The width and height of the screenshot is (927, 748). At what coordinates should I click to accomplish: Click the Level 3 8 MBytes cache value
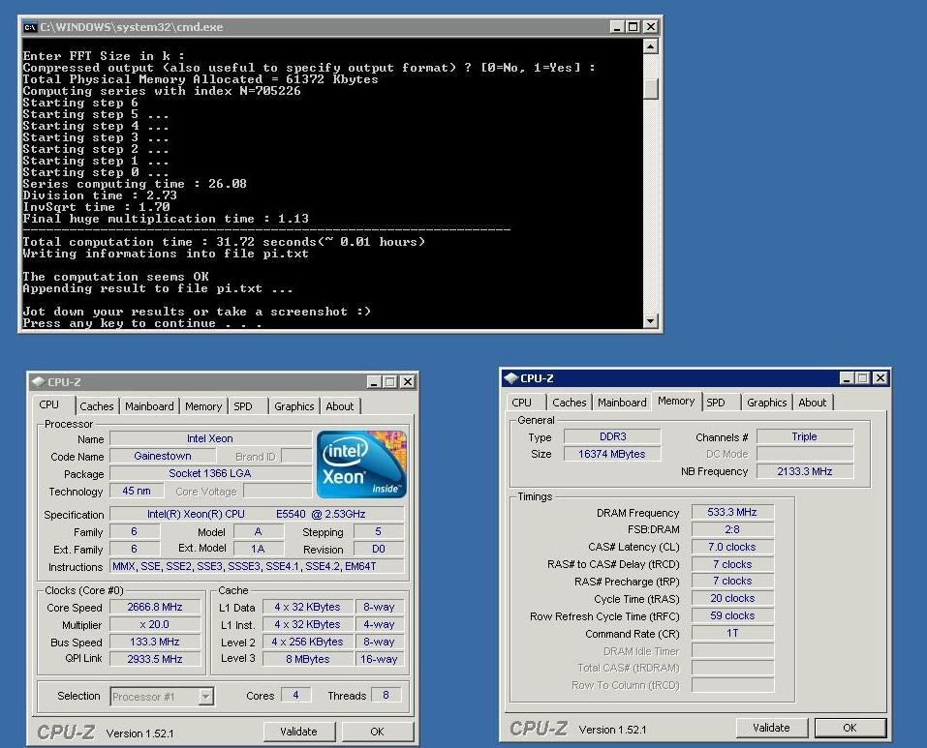[x=307, y=659]
